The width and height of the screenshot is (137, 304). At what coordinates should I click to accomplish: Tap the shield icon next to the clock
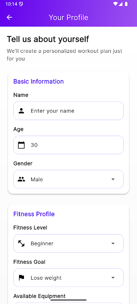coord(21,4)
